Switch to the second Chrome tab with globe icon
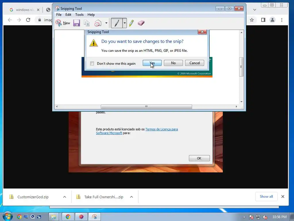The height and width of the screenshot is (221, 294). (48, 10)
